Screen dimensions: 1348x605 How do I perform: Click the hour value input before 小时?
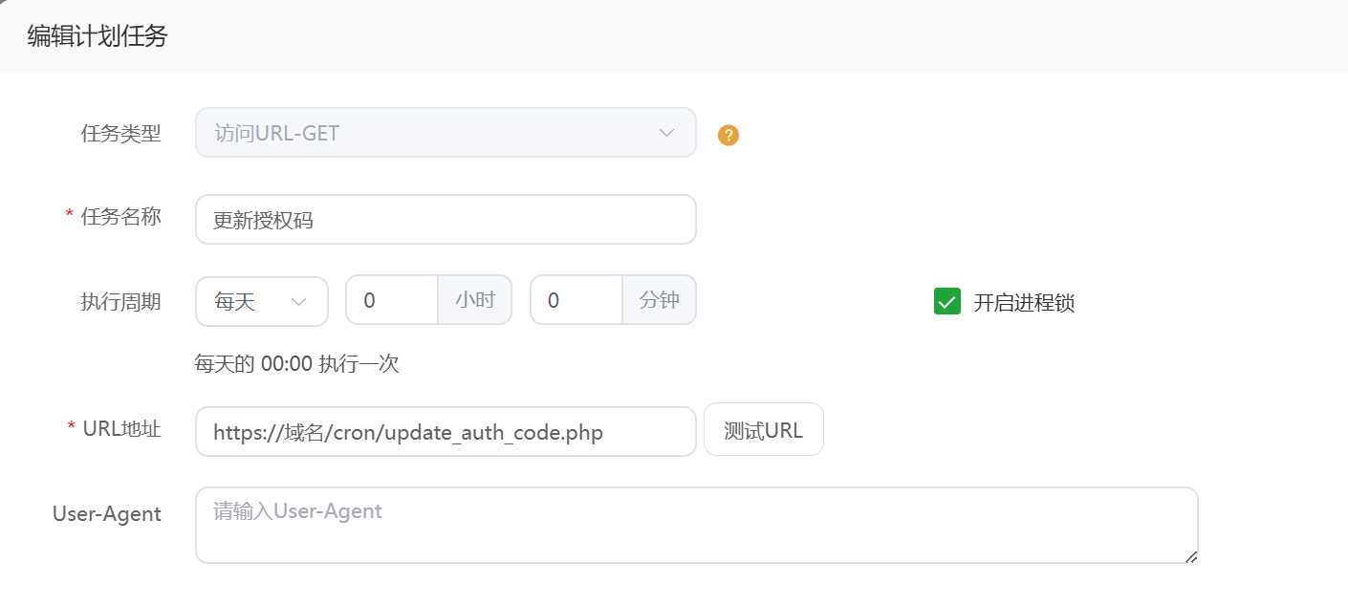[392, 301]
